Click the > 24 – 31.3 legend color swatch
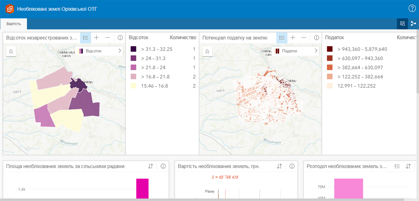 click(133, 58)
